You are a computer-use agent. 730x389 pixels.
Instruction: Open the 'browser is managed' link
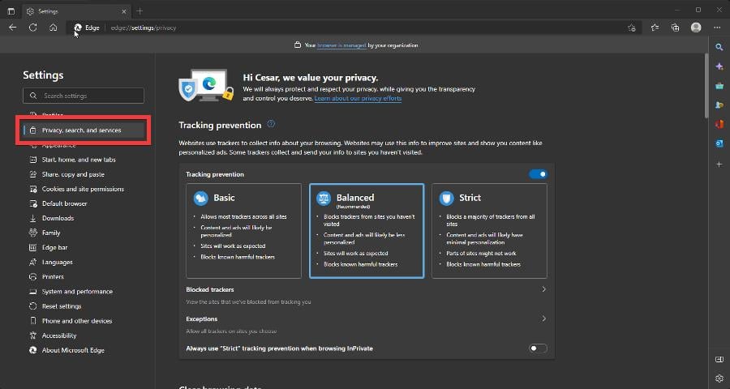[341, 45]
